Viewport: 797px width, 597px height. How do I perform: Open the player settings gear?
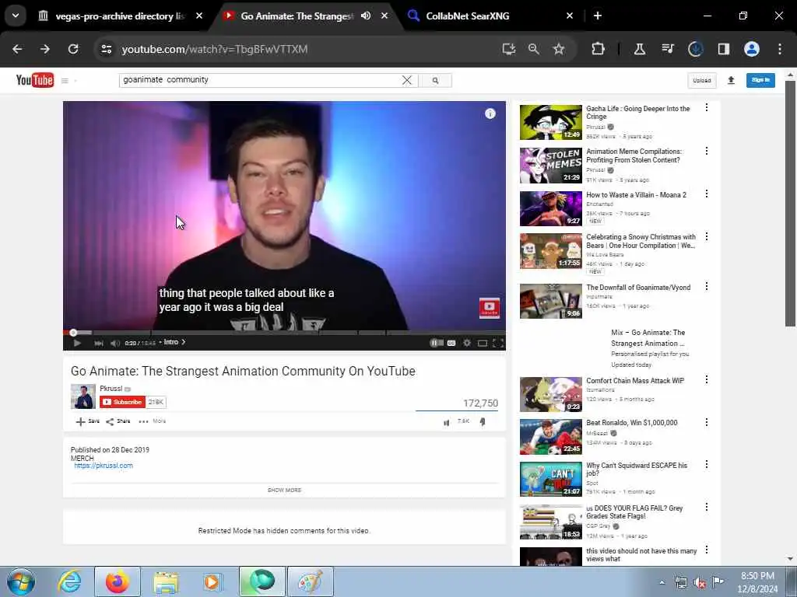[467, 343]
